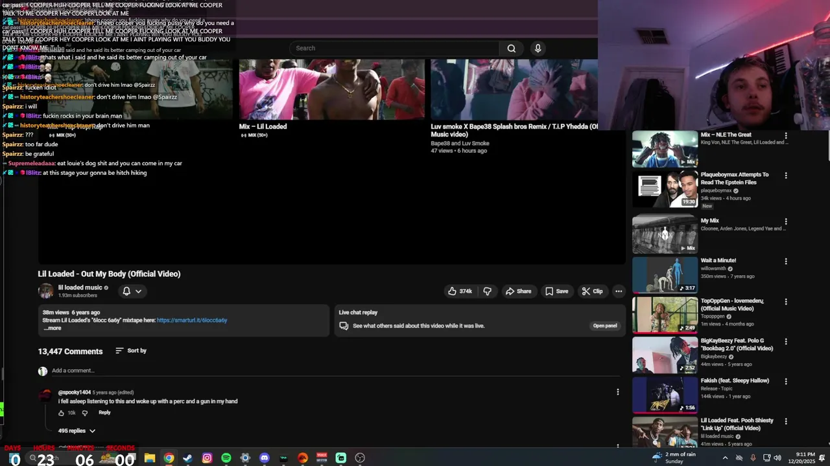This screenshot has width=830, height=466.
Task: Open the Sort by comments dropdown
Action: click(x=131, y=351)
